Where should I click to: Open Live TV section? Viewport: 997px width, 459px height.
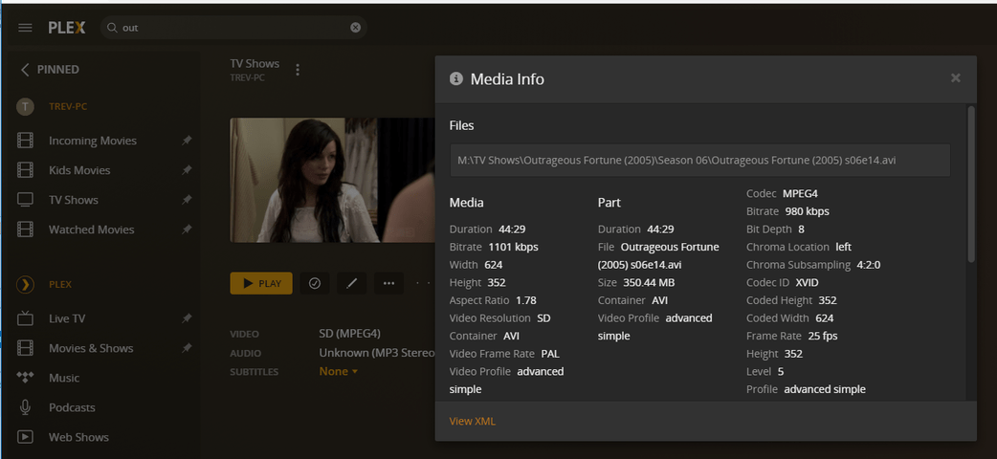[x=67, y=318]
